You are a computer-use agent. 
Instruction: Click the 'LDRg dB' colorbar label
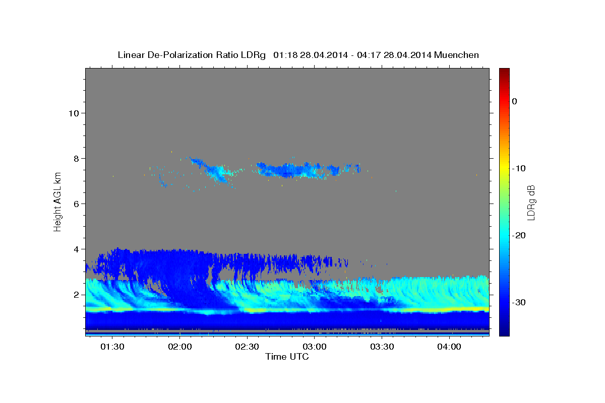(x=531, y=202)
